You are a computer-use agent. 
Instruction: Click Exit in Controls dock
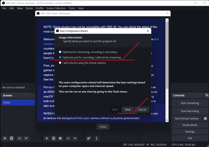[x=190, y=138]
